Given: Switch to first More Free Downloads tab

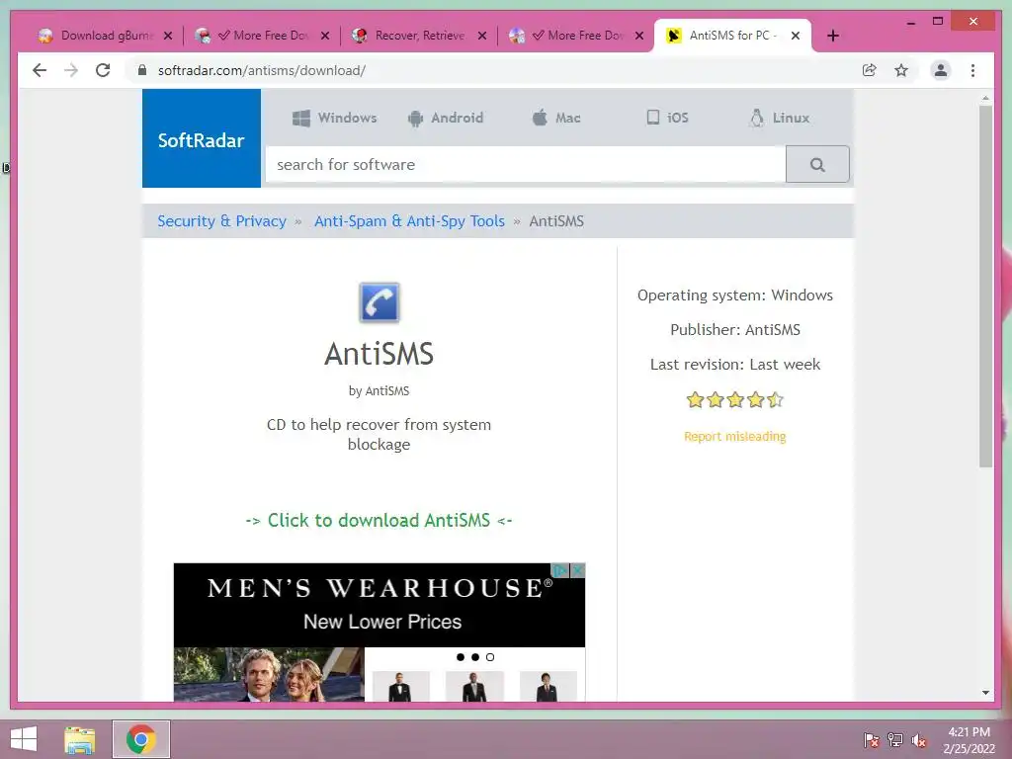Looking at the screenshot, I should [x=261, y=36].
